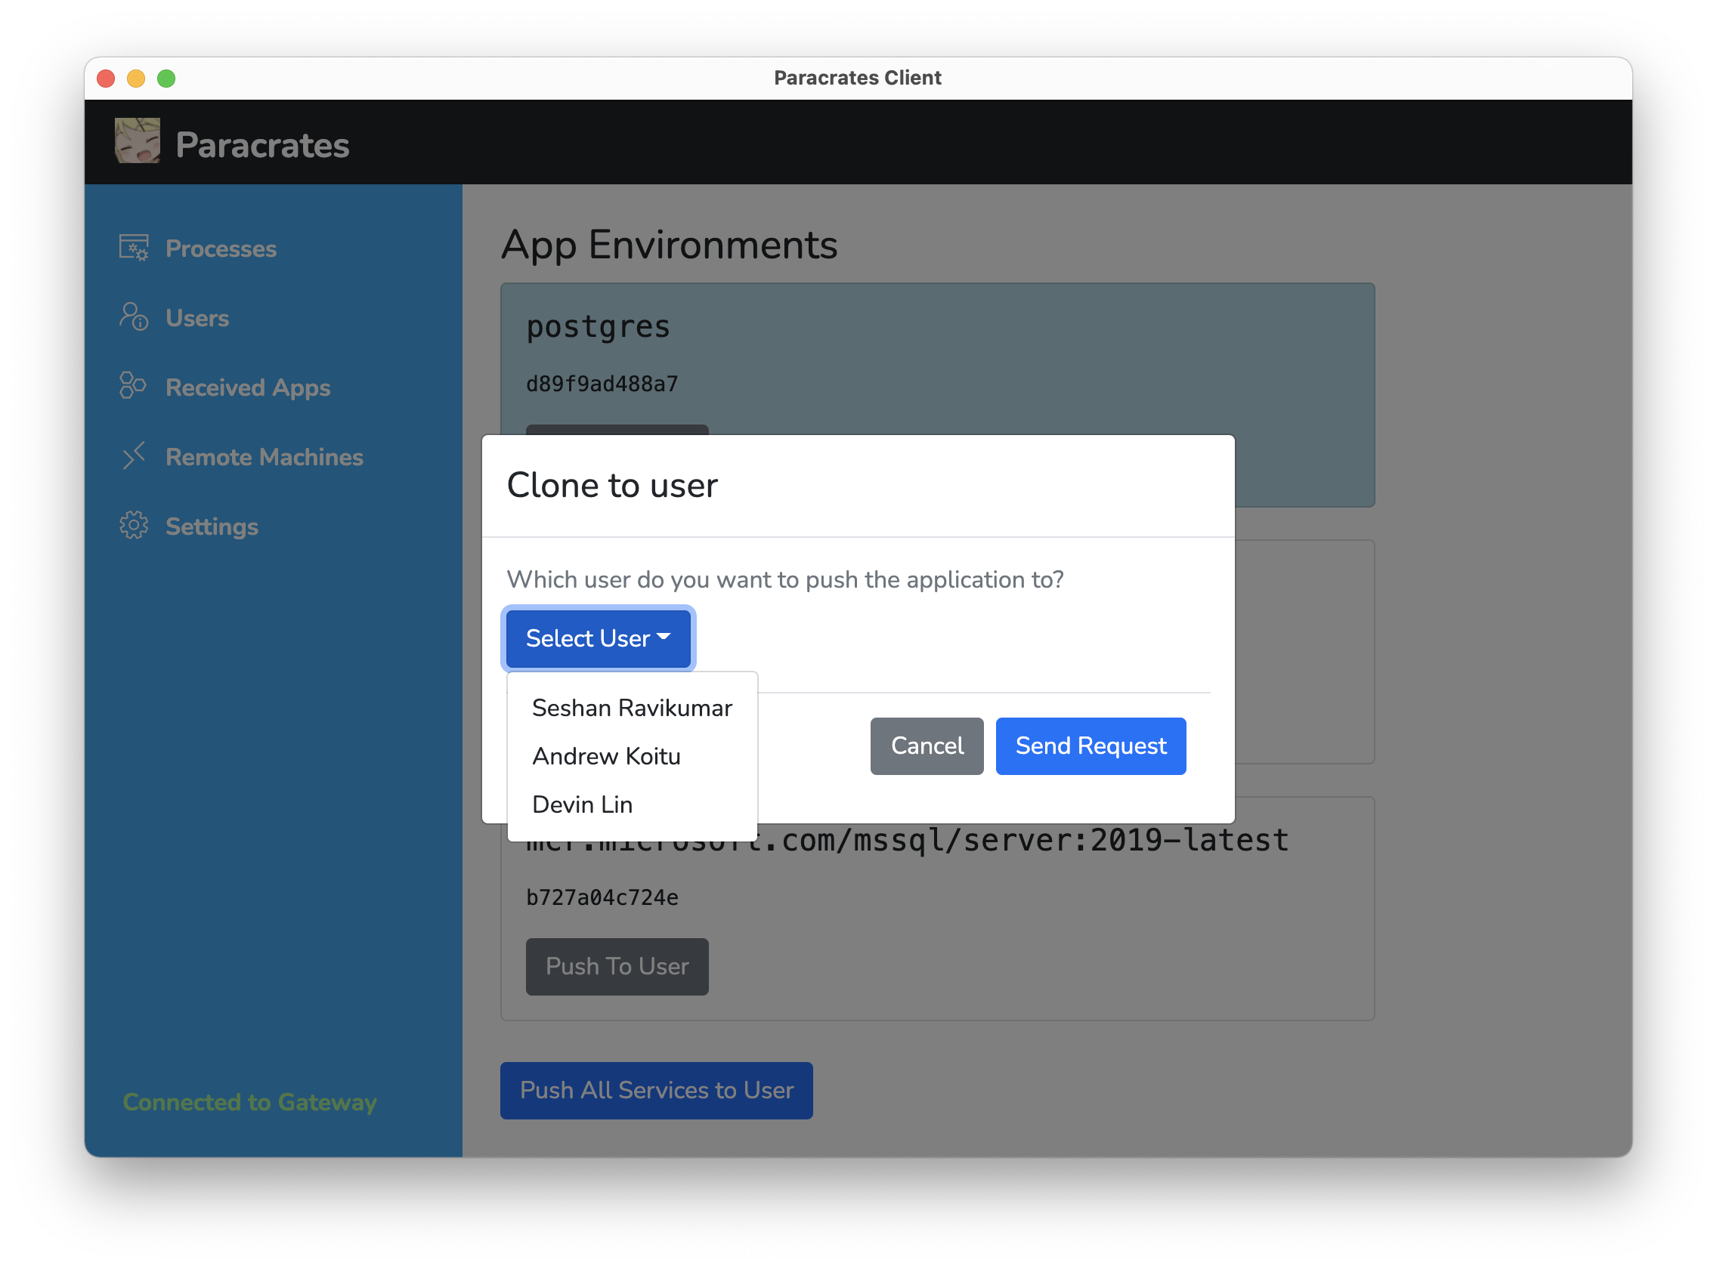Pick Andrew Koitu from the dropdown

606,756
